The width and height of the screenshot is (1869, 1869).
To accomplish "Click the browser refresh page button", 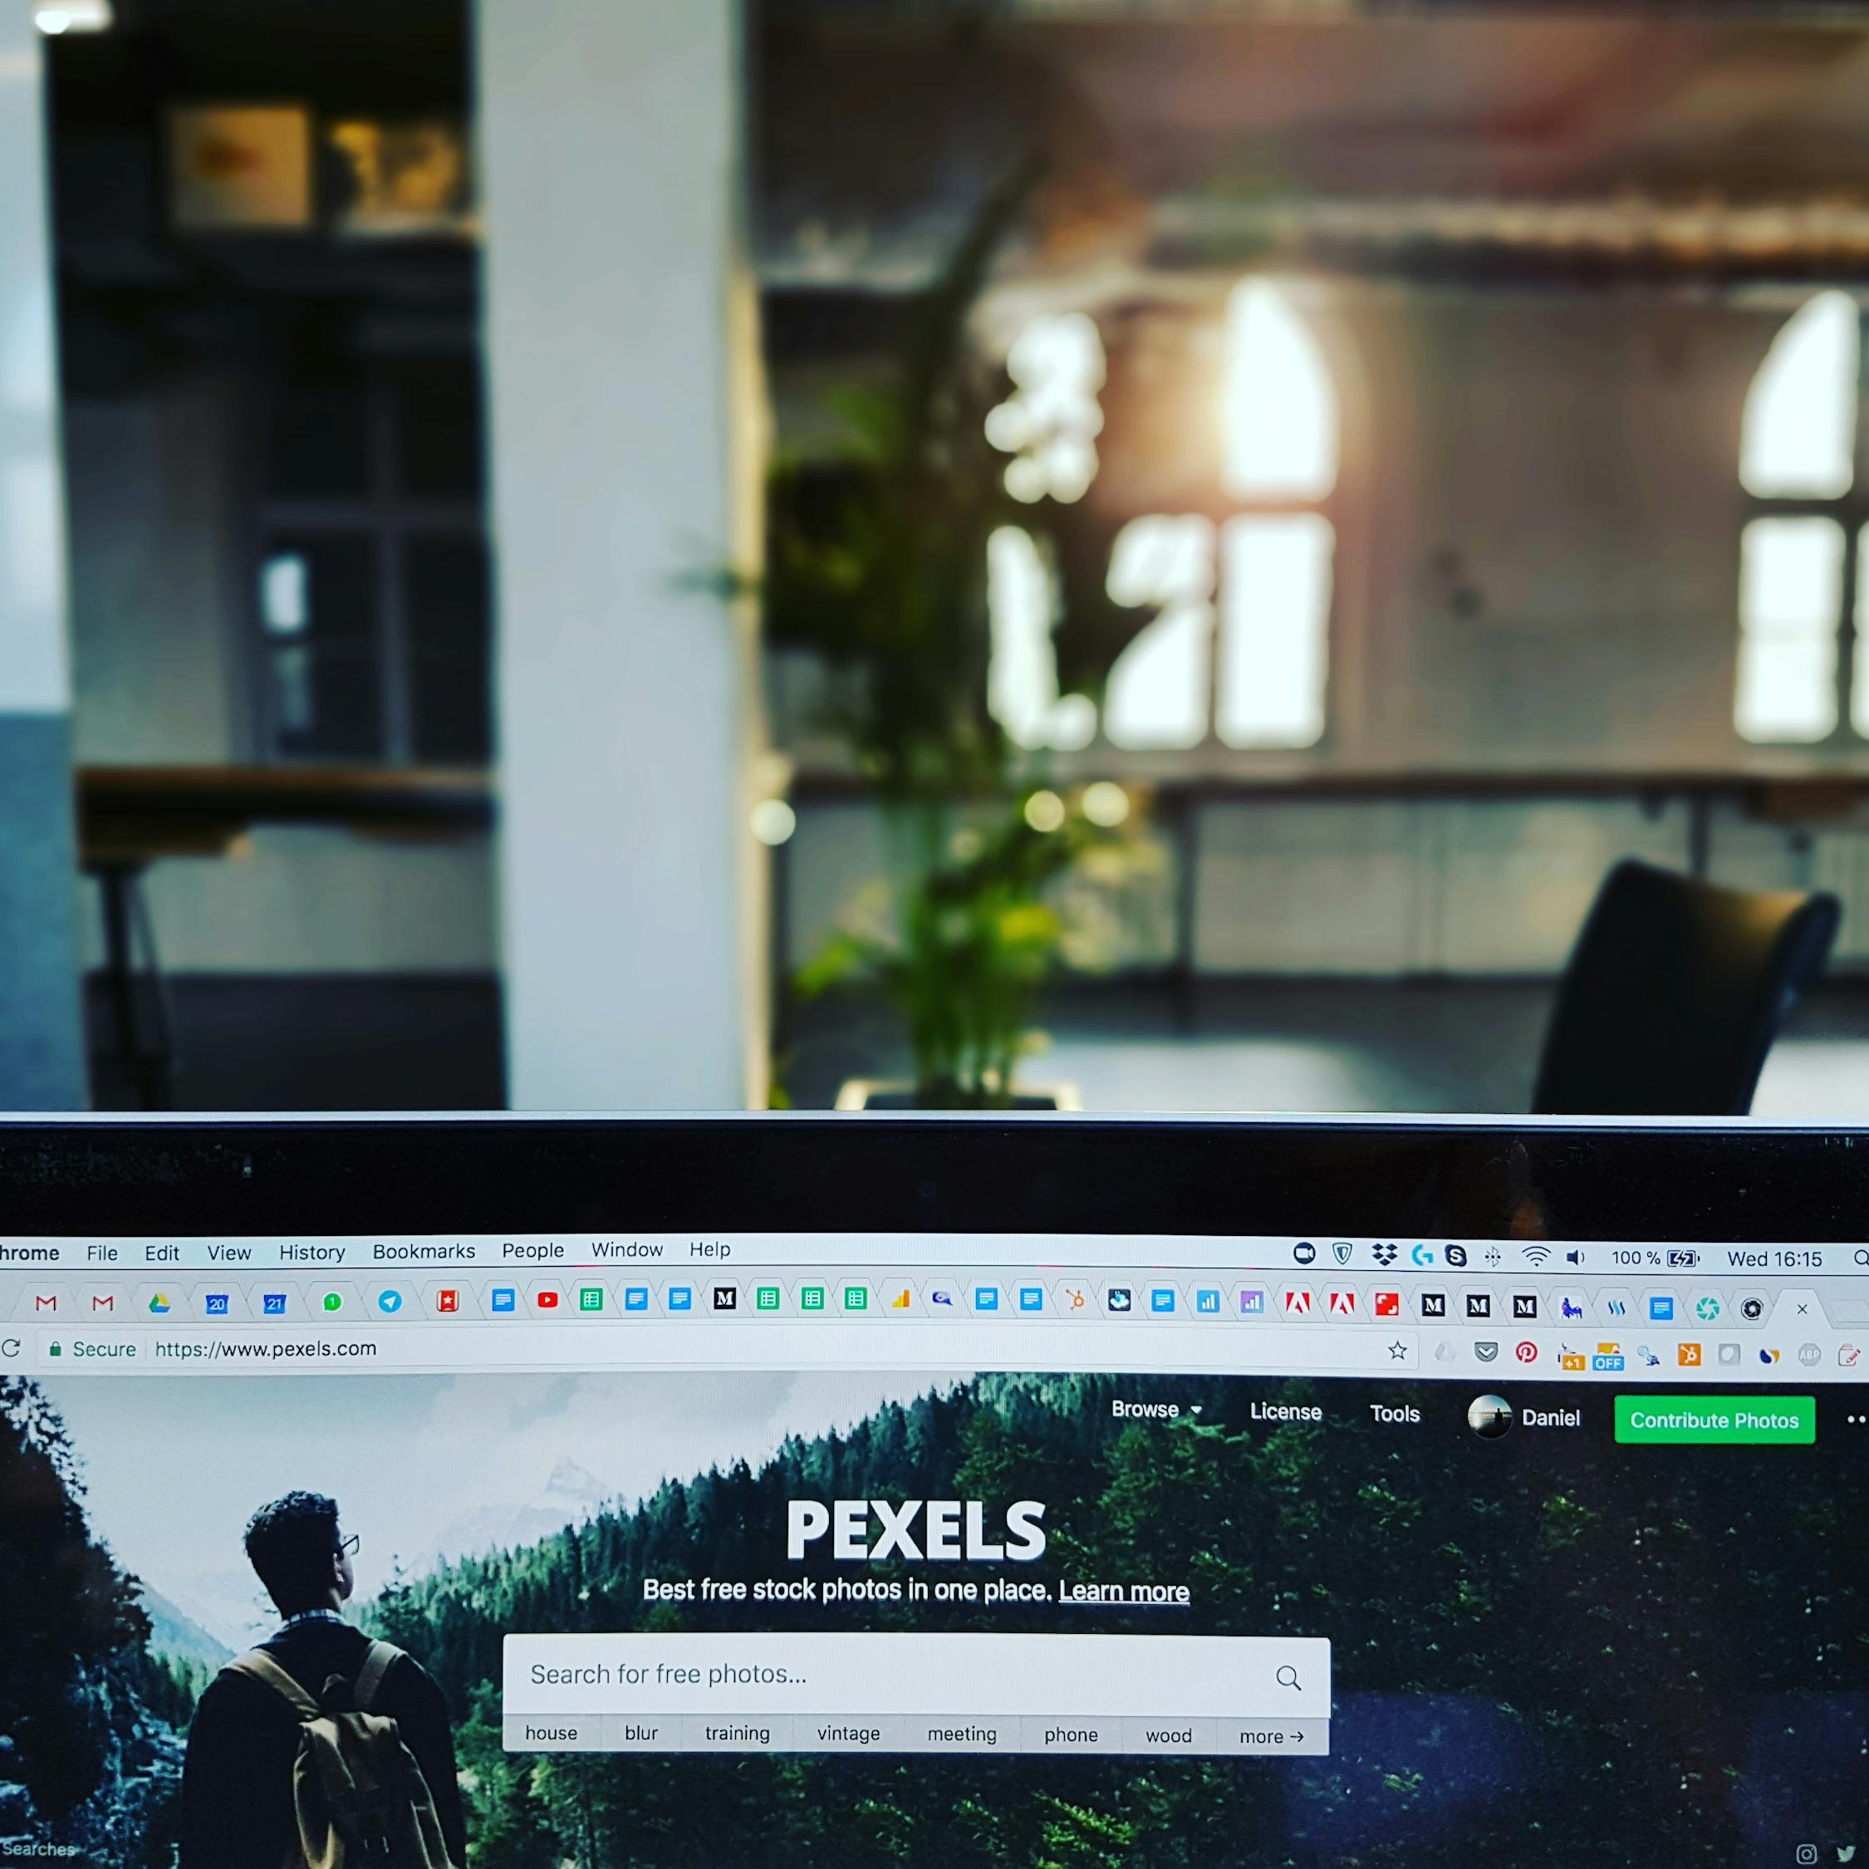I will pos(12,1349).
